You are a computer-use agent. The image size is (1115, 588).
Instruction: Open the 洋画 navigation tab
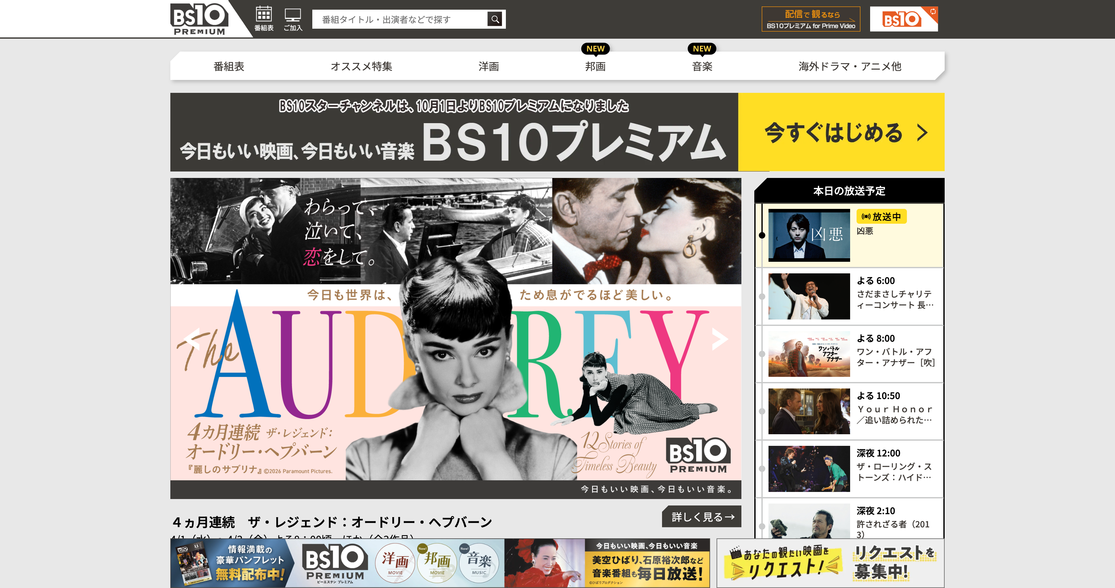coord(489,66)
